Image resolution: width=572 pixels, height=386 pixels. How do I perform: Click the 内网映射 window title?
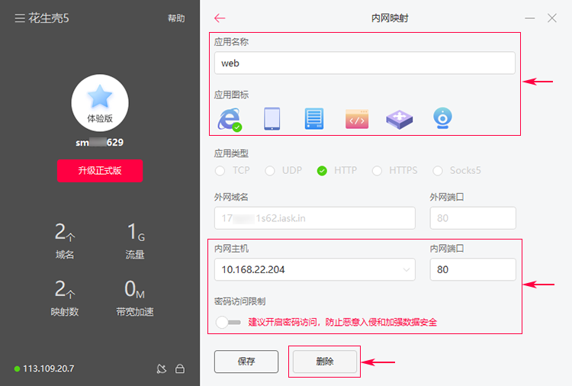point(390,18)
